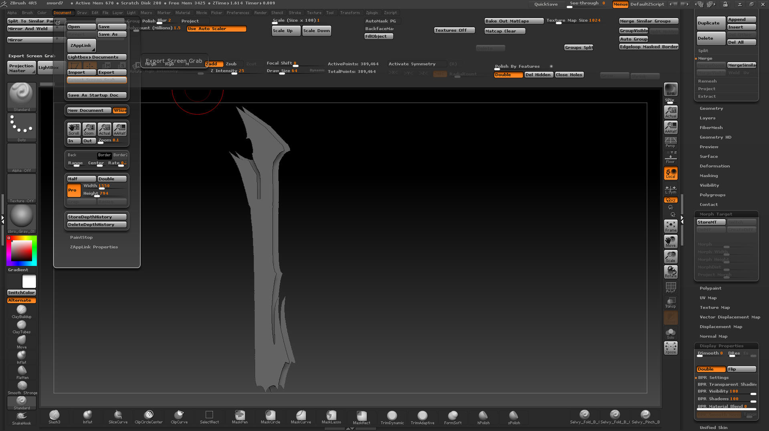Enable Use Auto Scaler for export

pos(216,28)
